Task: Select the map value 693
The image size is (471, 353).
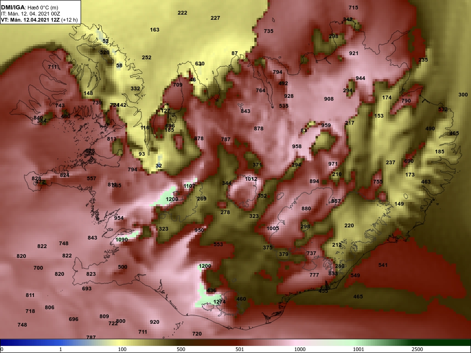Action: [x=87, y=289]
